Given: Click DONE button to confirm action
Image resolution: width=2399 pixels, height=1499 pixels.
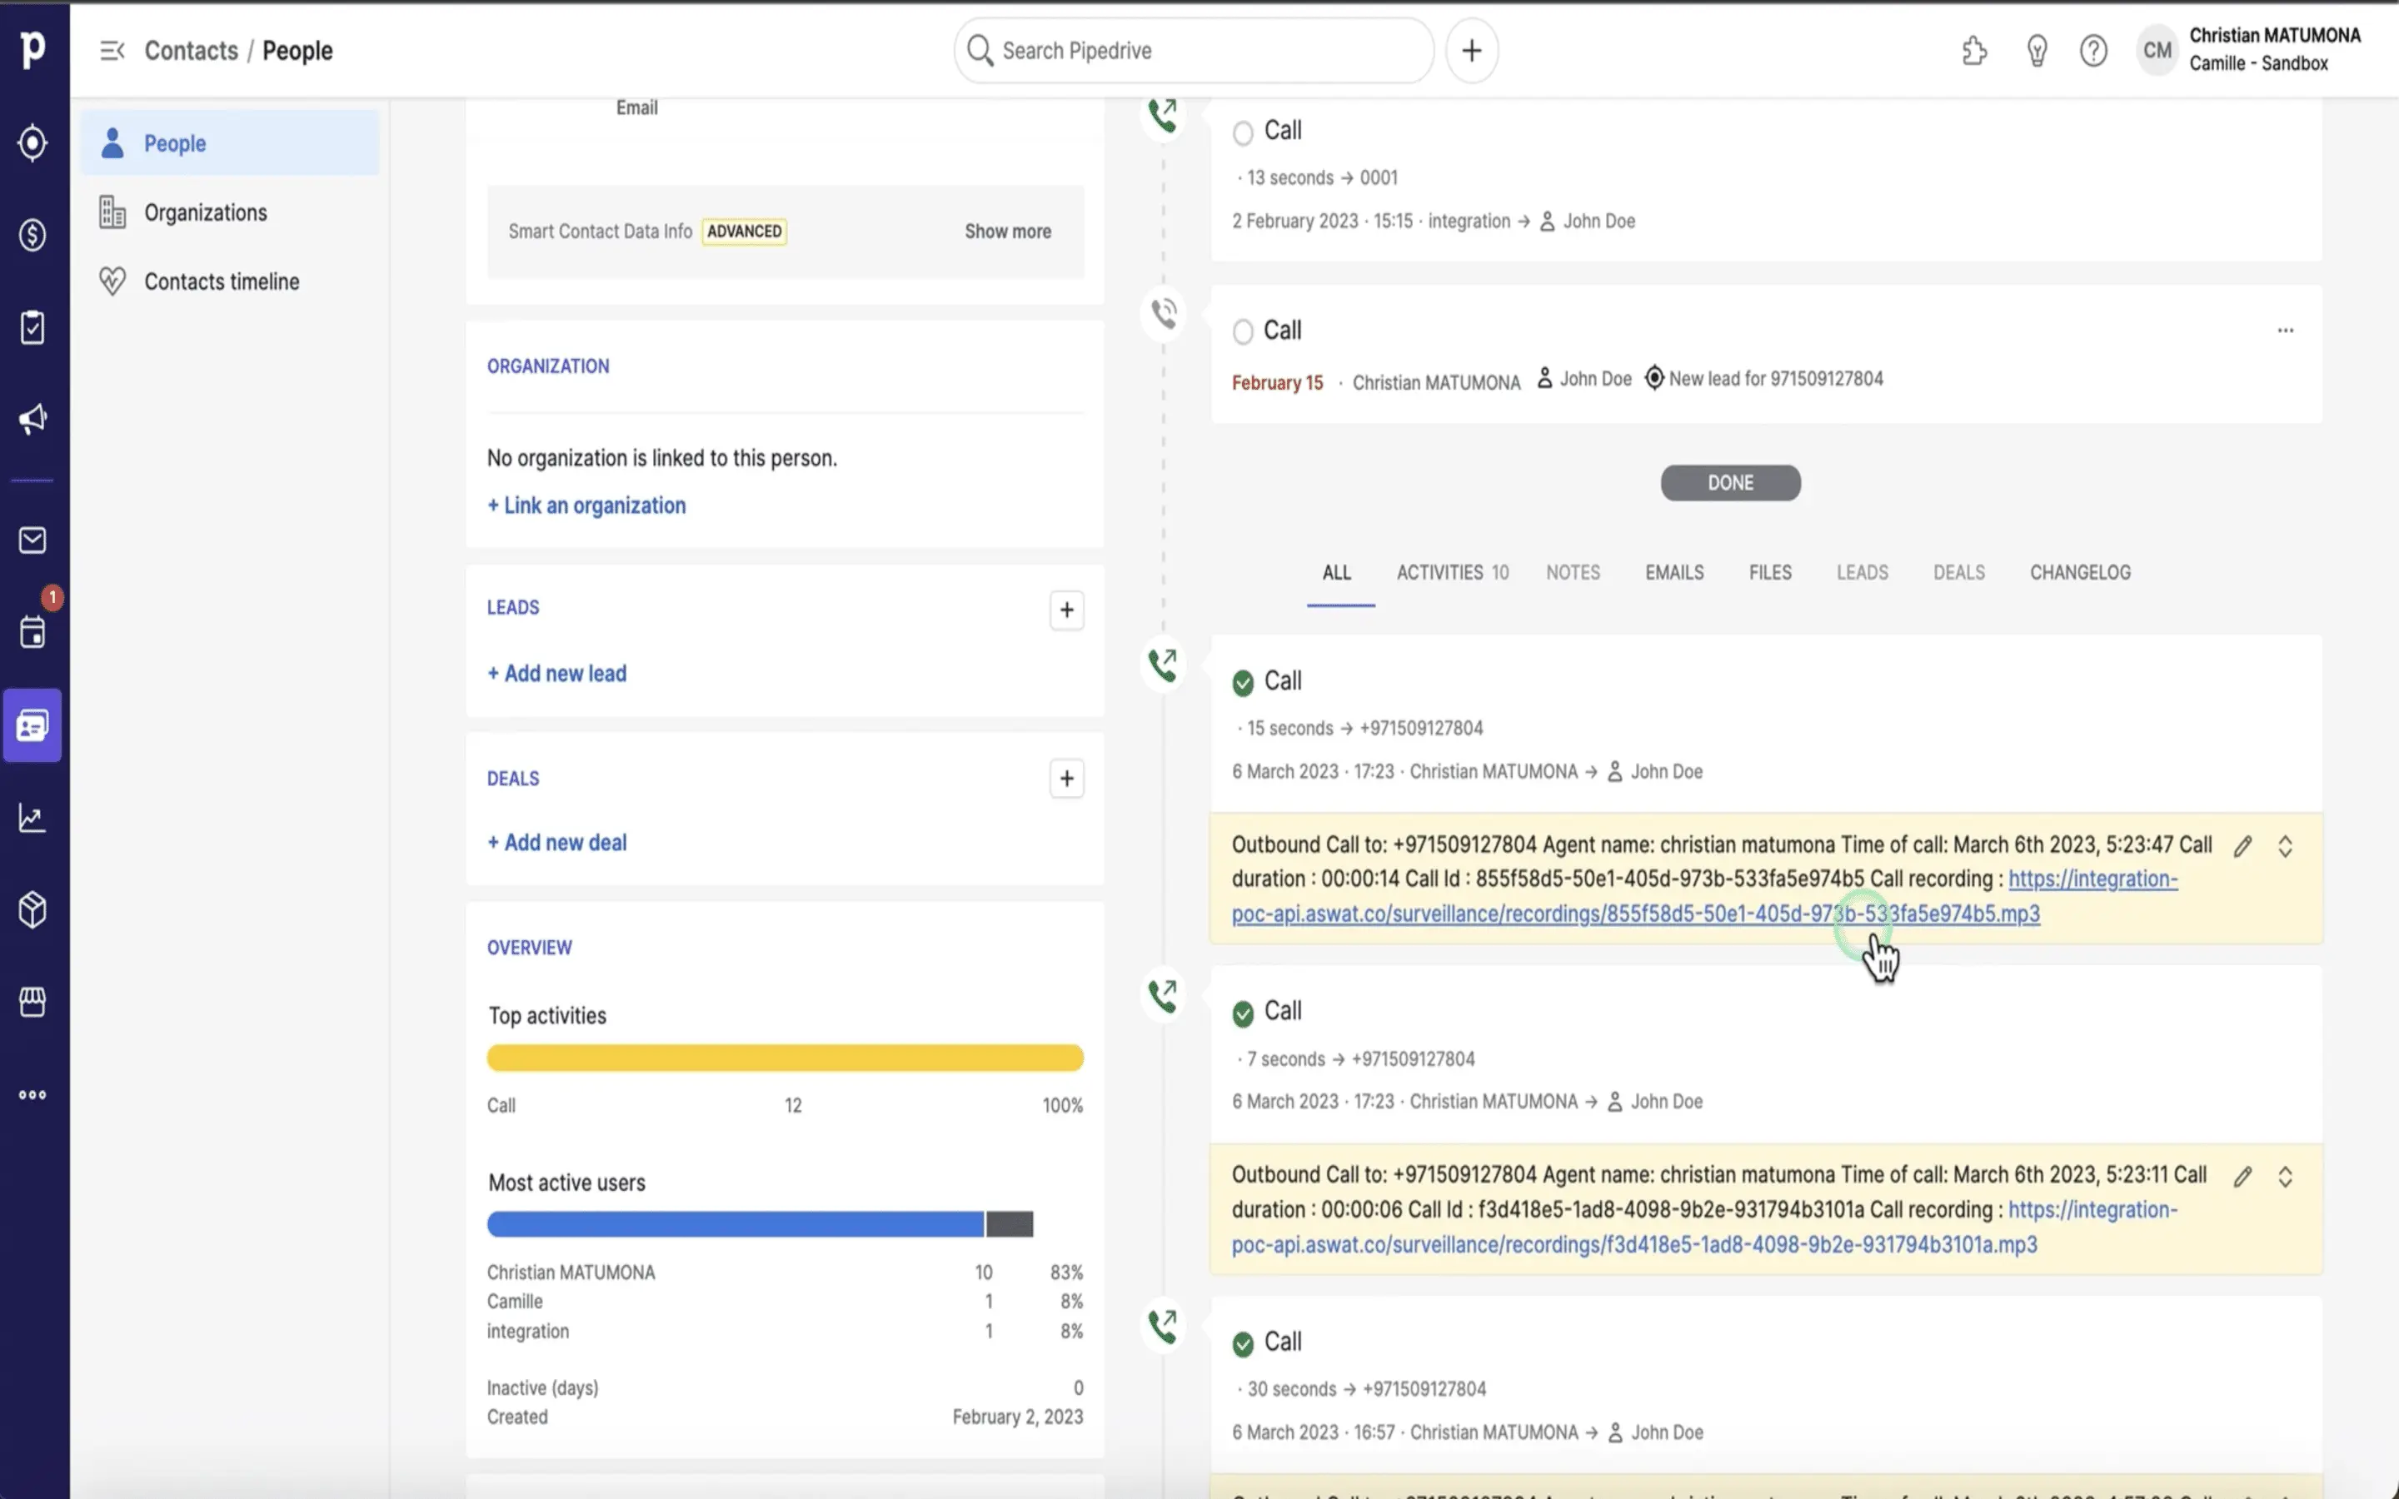Looking at the screenshot, I should [x=1731, y=482].
